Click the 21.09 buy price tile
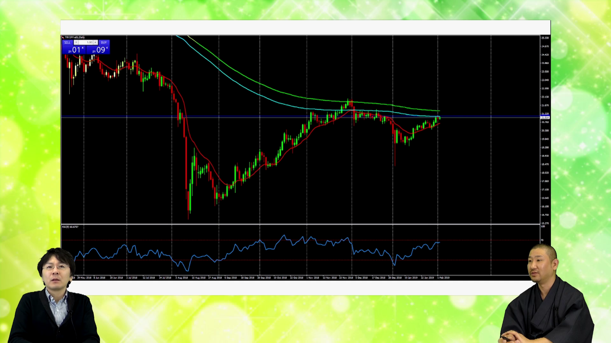 tap(98, 50)
